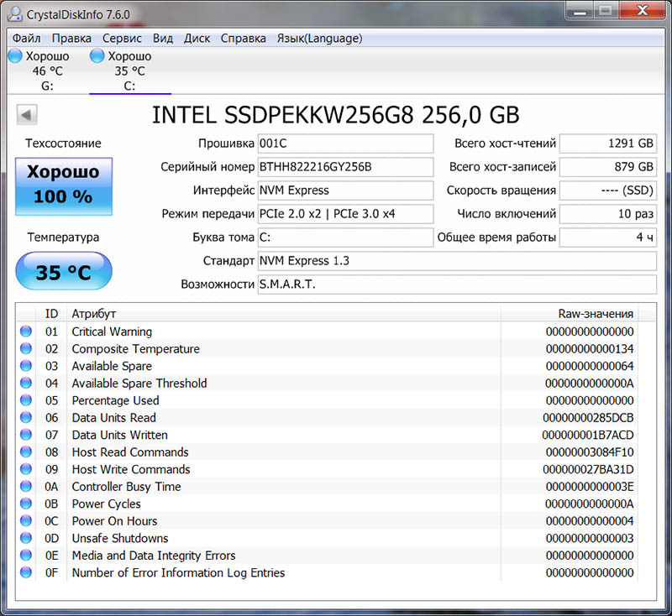Click status orb for Composite Temperature row
Screen dimensions: 672x616
tap(26, 348)
